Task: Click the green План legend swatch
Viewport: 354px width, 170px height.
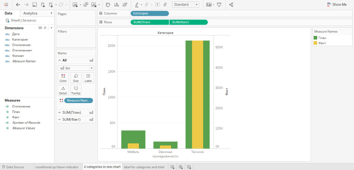Action: (x=315, y=38)
